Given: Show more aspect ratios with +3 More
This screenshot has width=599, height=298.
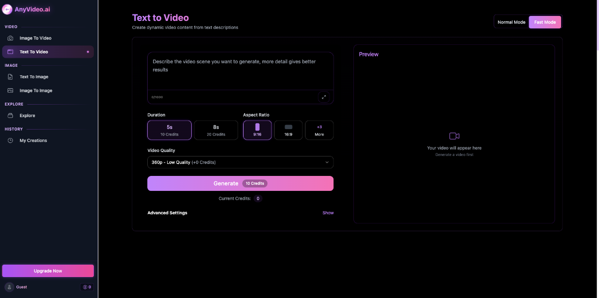Looking at the screenshot, I should tap(319, 130).
